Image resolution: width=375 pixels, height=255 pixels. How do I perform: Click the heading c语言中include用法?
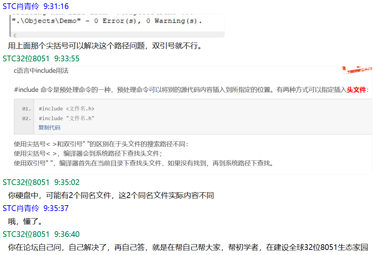pyautogui.click(x=41, y=71)
